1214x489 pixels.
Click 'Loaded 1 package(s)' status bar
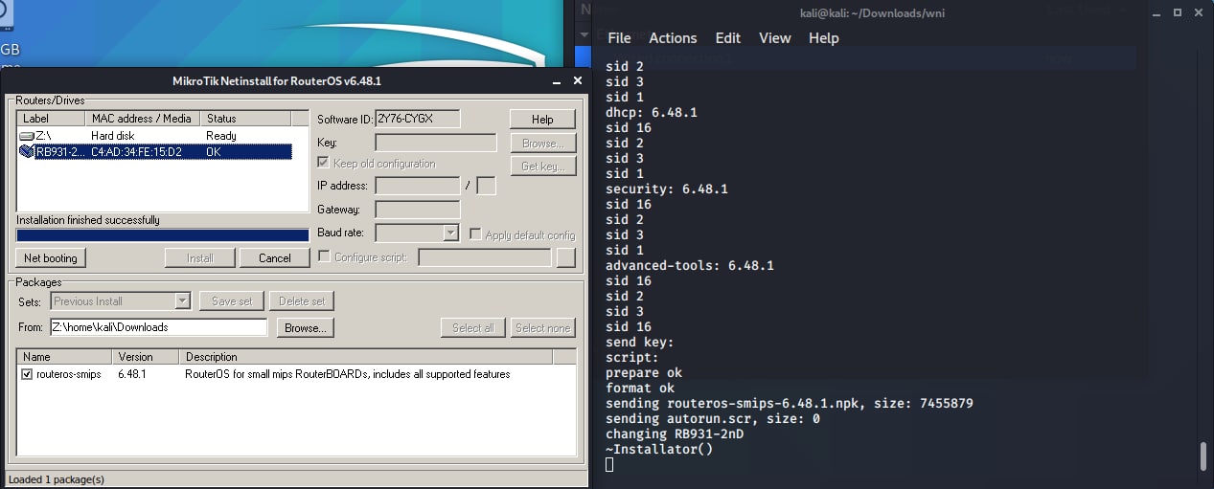tap(57, 479)
